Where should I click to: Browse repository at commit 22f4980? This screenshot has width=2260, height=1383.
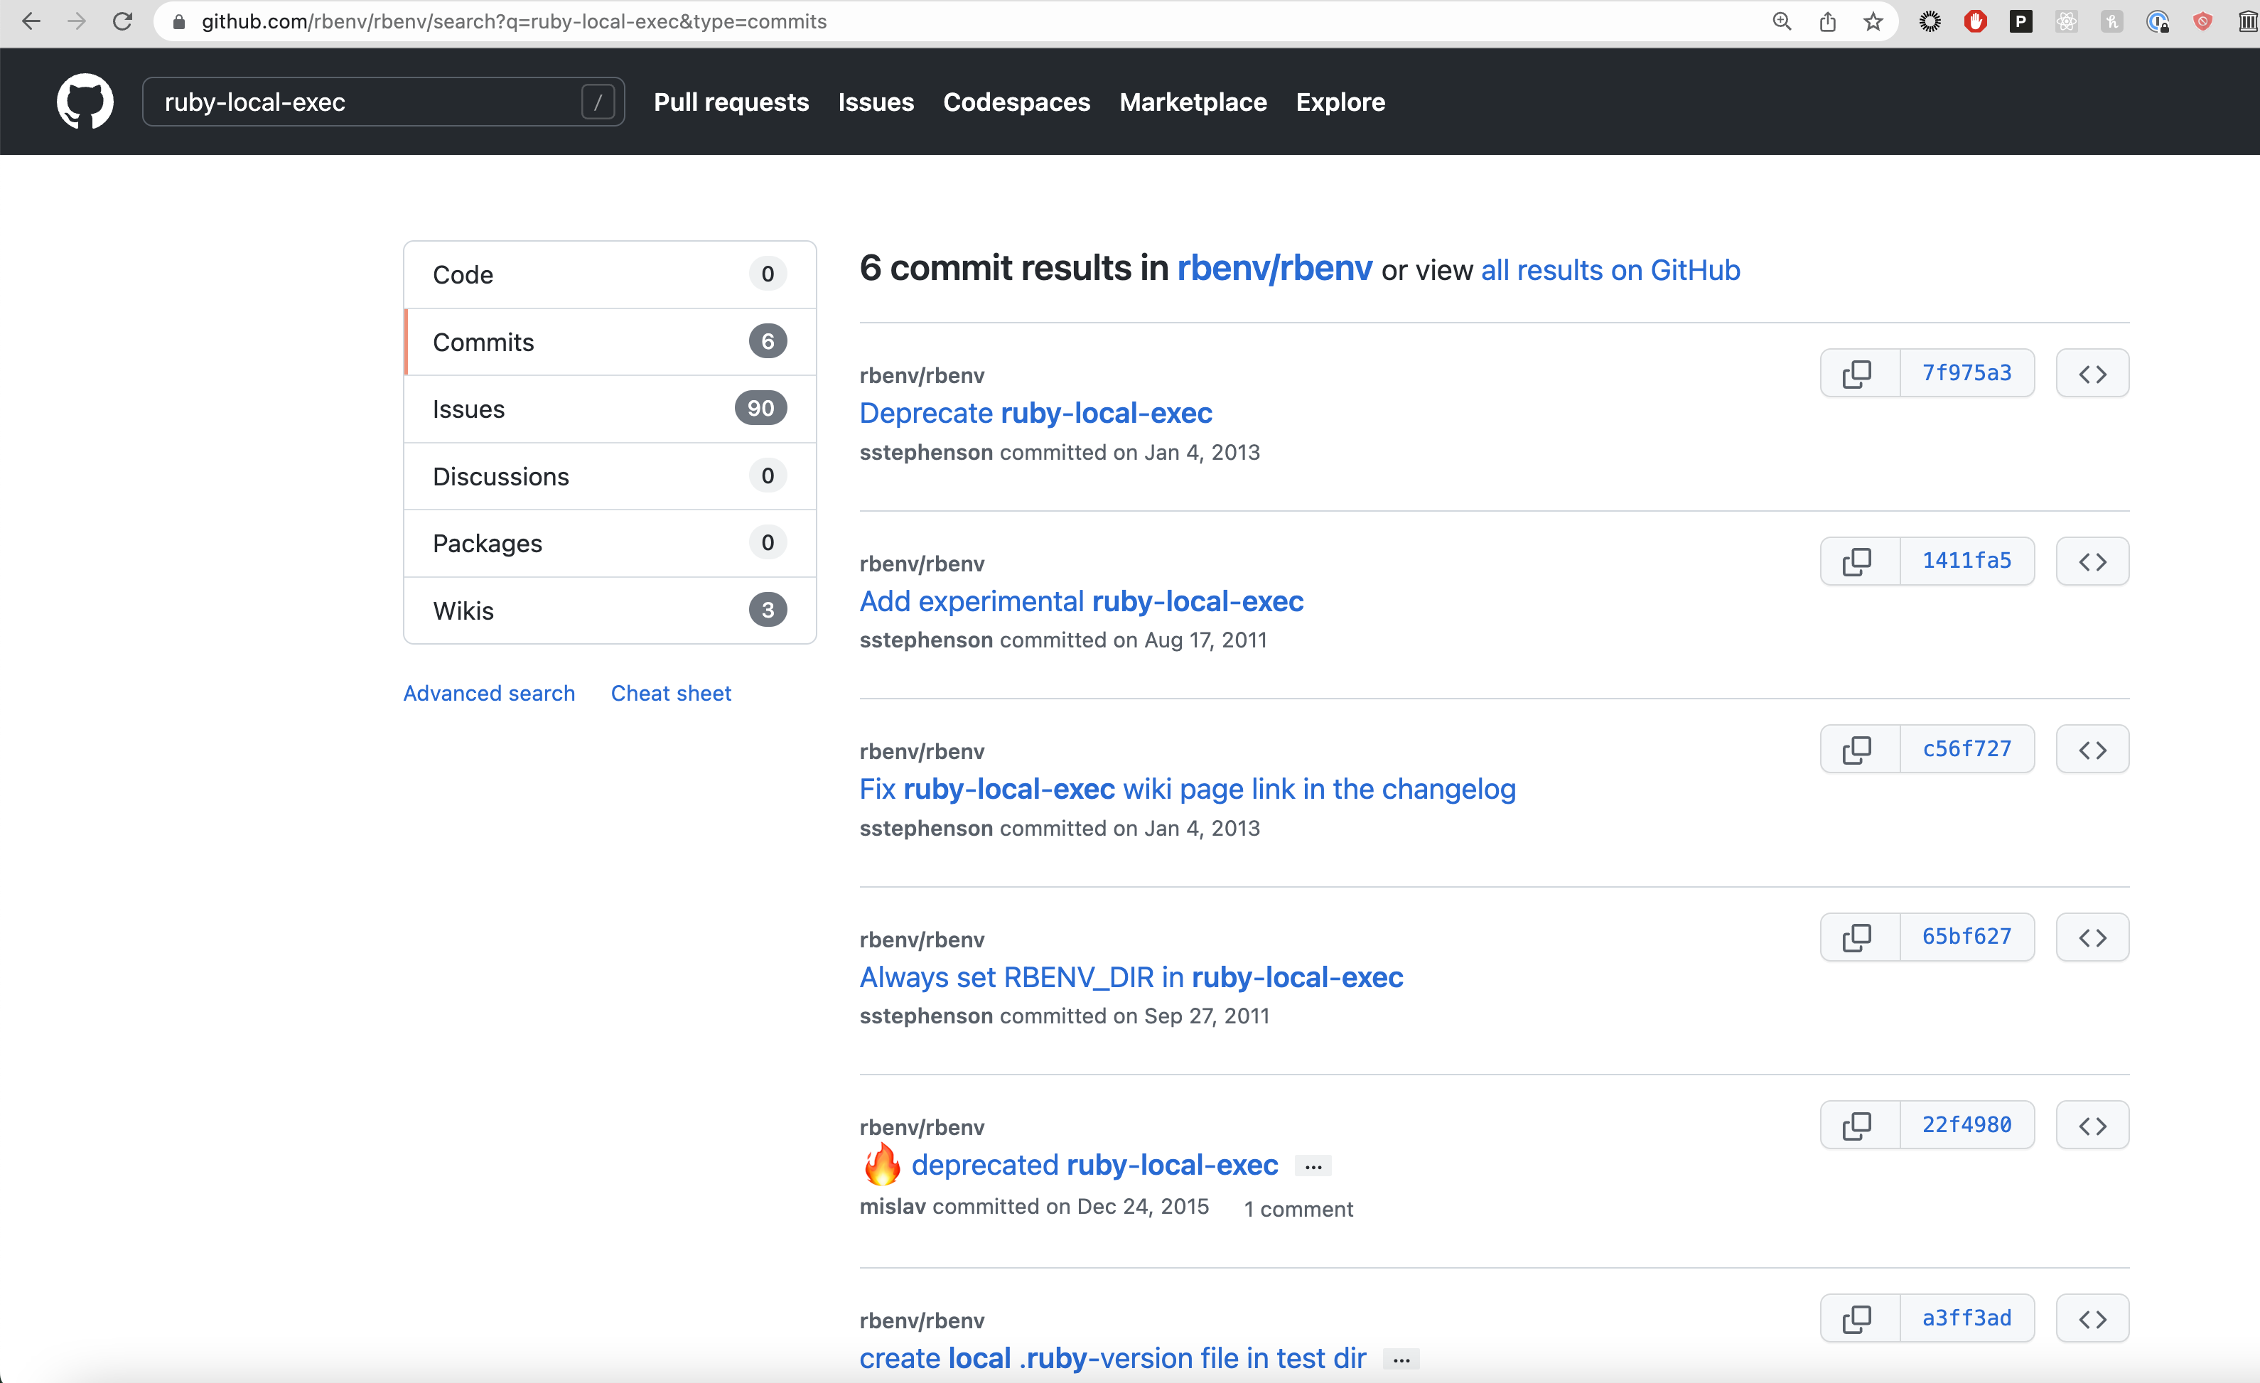click(x=2092, y=1125)
